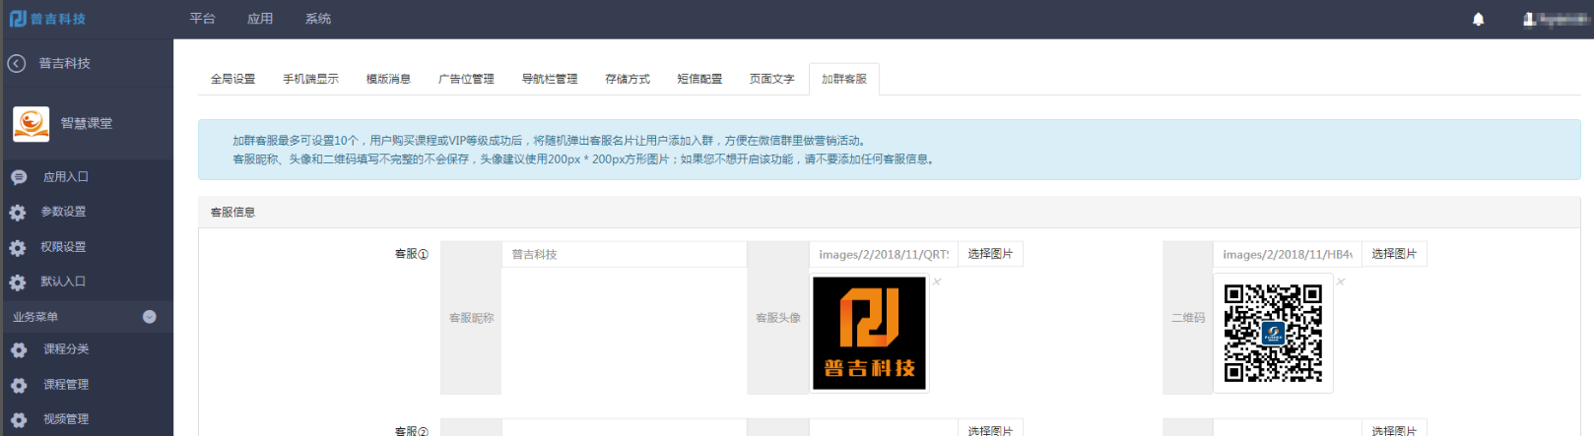Collapse the 业务菜单 section arrow
The image size is (1594, 436).
[150, 317]
